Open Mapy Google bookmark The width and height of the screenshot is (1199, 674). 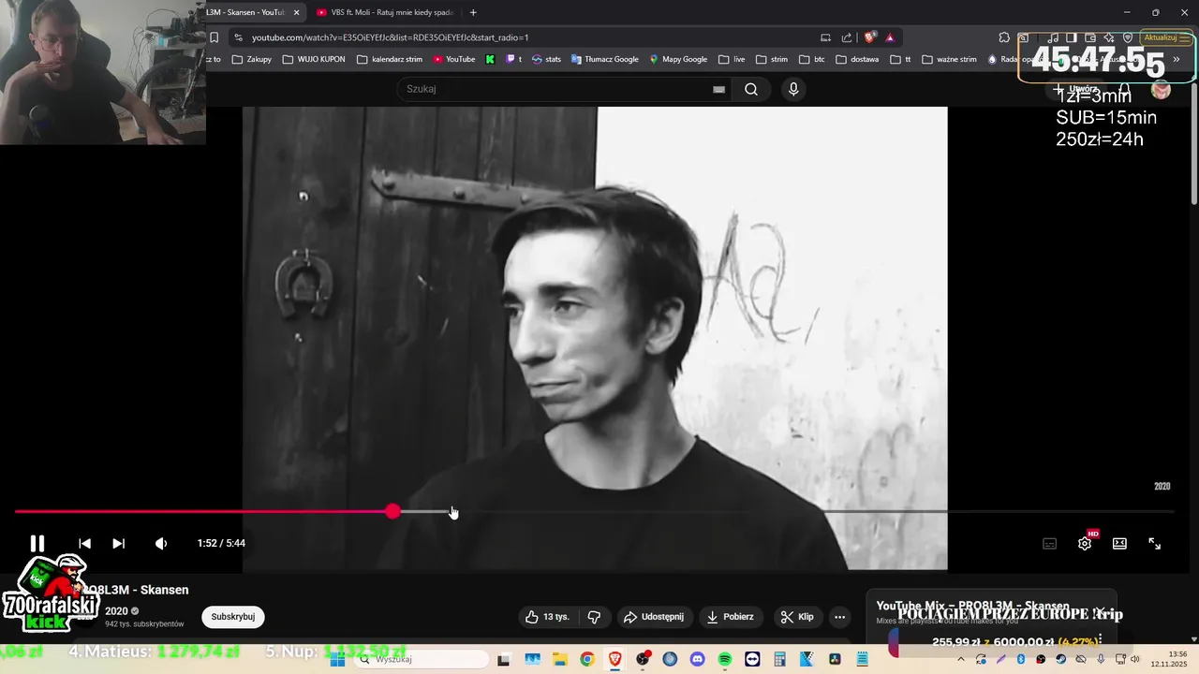click(678, 59)
